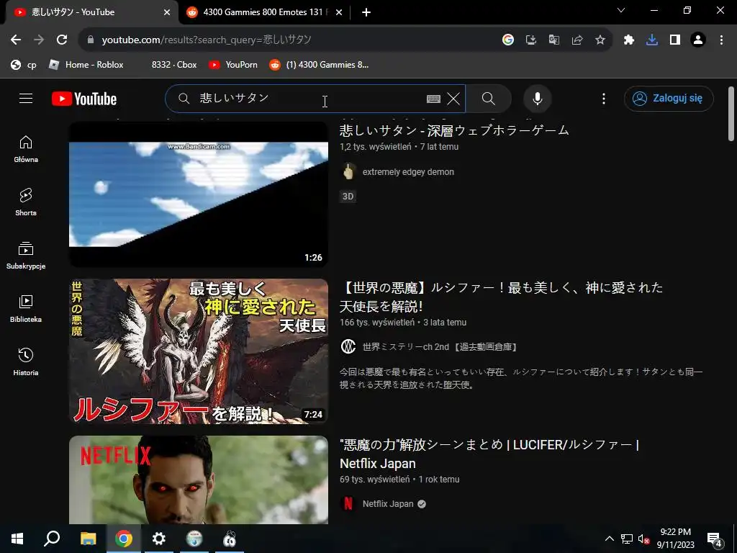Visit channel extremely edgey demon
Screen dimensions: 737x553
pyautogui.click(x=408, y=172)
